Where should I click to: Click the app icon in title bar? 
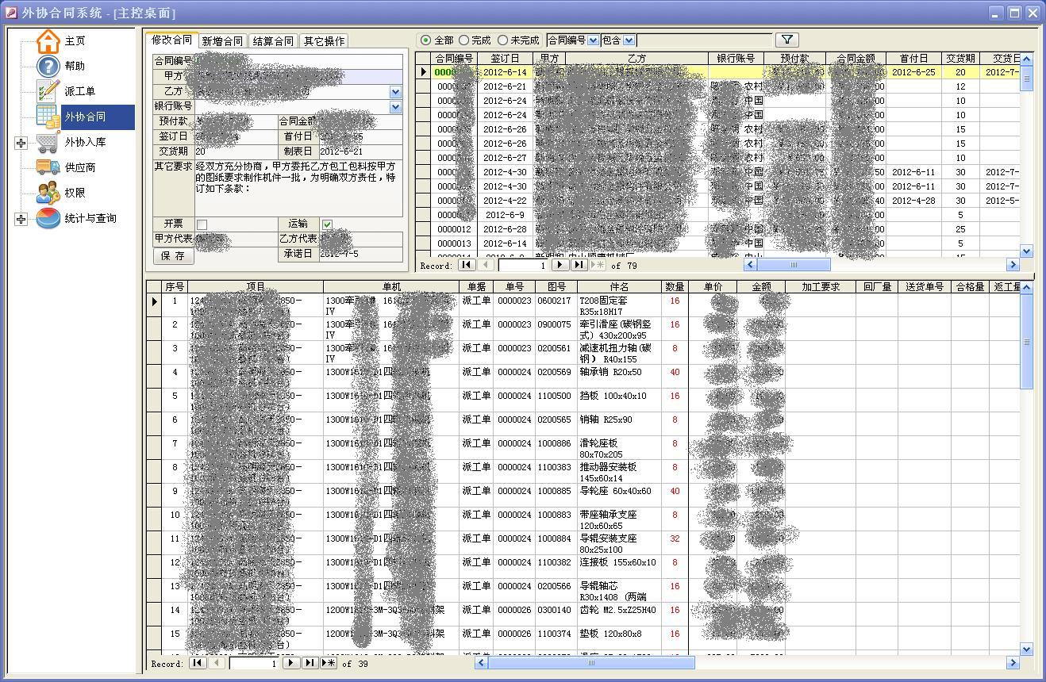click(10, 13)
